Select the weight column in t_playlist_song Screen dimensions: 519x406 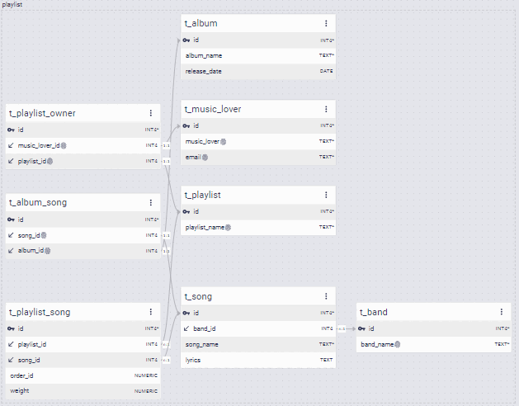click(x=83, y=391)
